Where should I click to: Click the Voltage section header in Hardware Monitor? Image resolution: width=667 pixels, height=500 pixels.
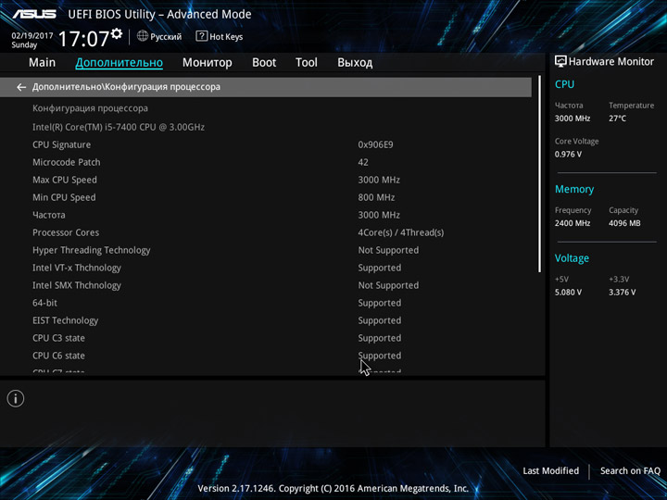[x=572, y=258]
